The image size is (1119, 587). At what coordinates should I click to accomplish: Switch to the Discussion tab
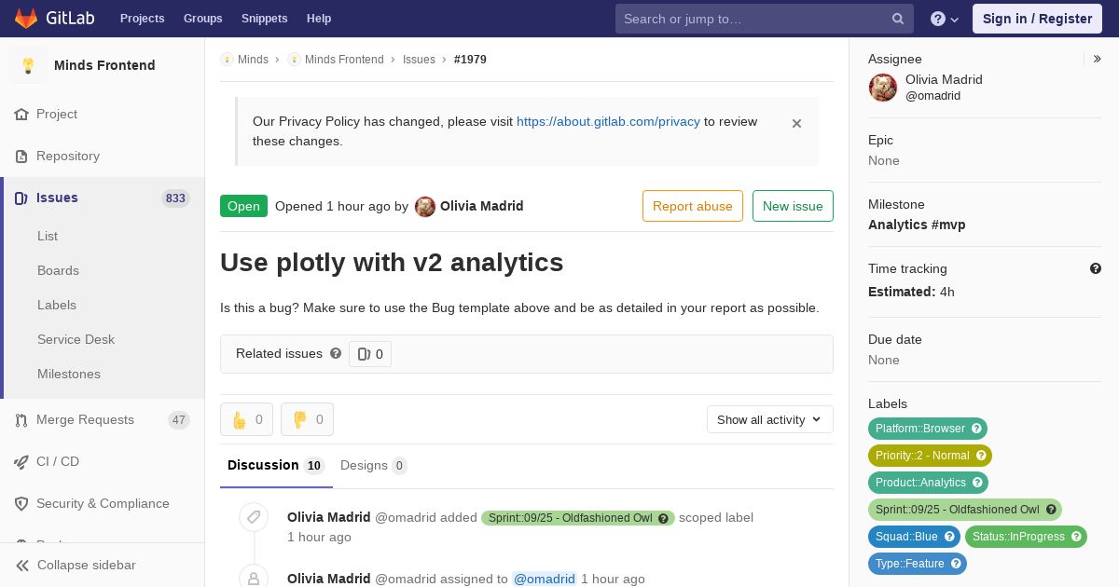pos(275,465)
